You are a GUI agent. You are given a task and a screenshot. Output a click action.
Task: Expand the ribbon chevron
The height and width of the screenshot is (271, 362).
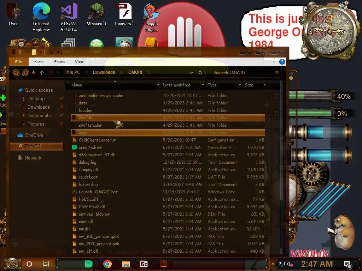274,62
